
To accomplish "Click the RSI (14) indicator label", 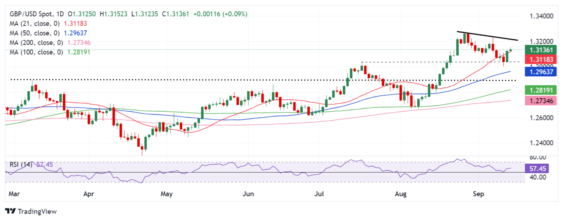I will (21, 165).
